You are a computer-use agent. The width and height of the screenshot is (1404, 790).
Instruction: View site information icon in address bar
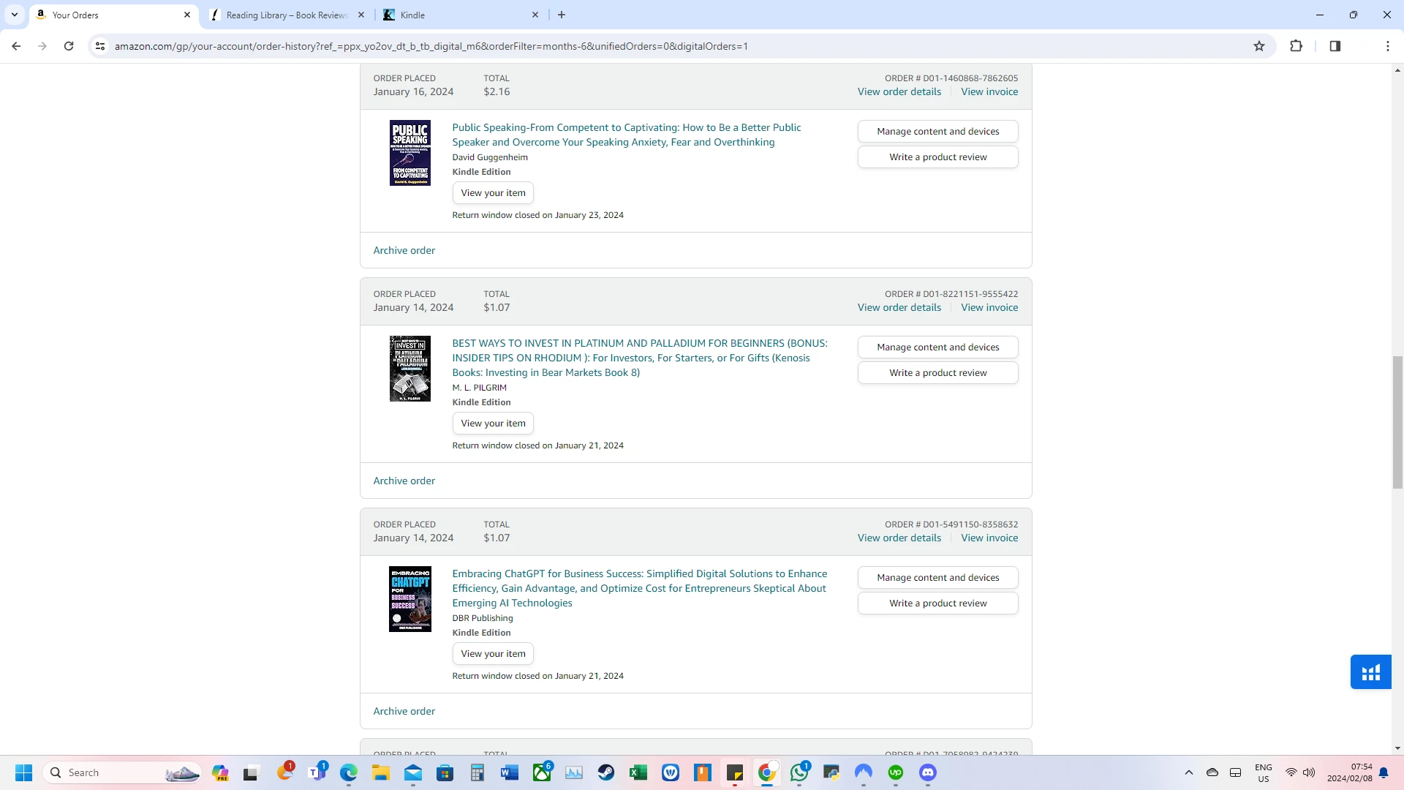pyautogui.click(x=100, y=46)
